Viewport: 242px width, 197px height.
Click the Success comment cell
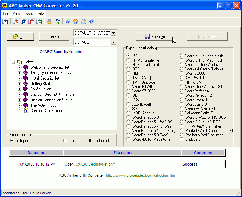tap(203, 164)
